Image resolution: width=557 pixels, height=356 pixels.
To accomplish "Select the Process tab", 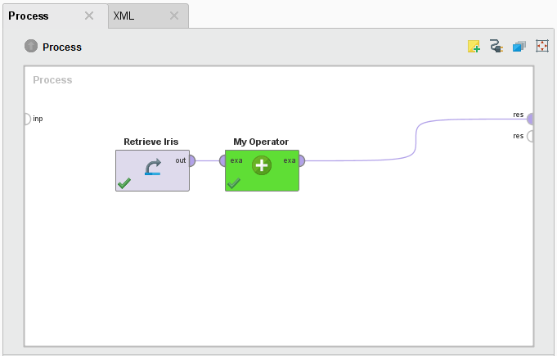I will point(29,16).
